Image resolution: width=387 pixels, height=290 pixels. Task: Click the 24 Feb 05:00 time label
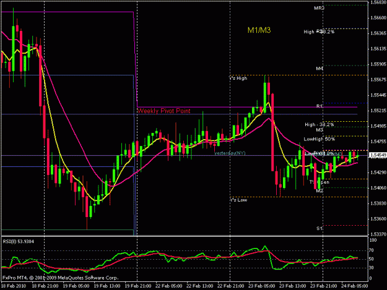[354, 286]
